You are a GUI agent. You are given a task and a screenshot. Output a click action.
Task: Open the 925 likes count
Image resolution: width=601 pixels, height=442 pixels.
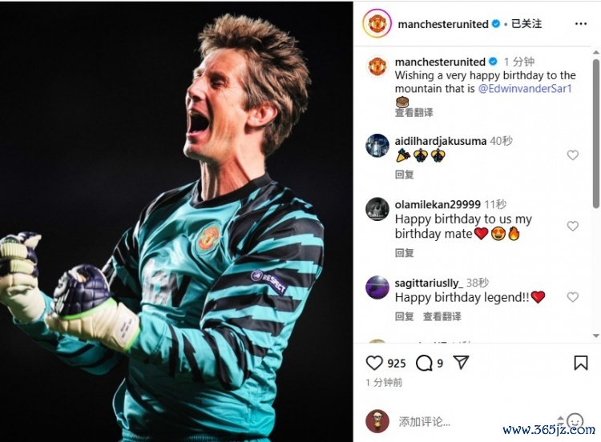pos(397,363)
